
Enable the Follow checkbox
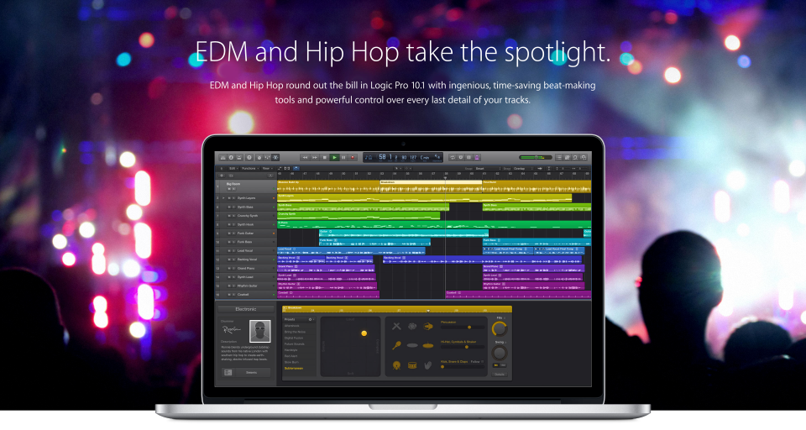point(482,362)
